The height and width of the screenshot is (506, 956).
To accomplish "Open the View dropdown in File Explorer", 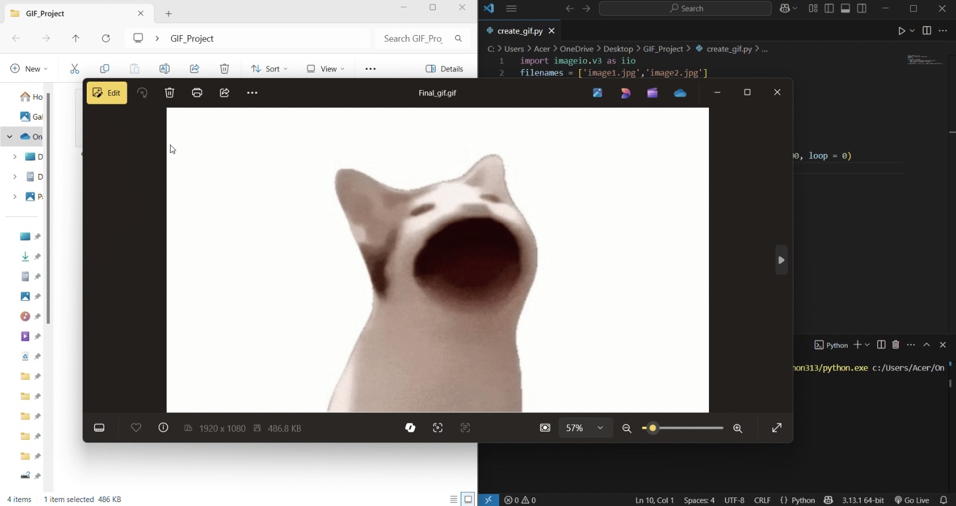I will tap(325, 69).
